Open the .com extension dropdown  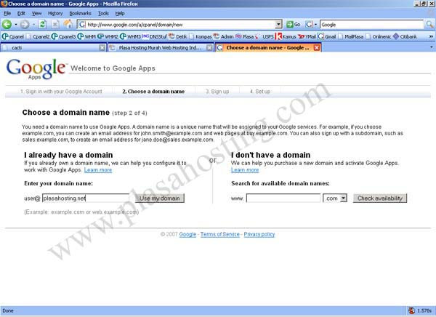pyautogui.click(x=335, y=198)
